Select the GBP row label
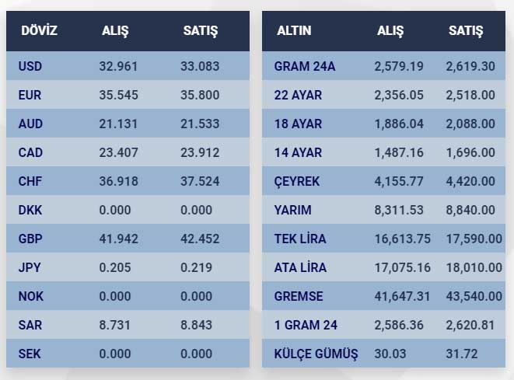 (30, 239)
